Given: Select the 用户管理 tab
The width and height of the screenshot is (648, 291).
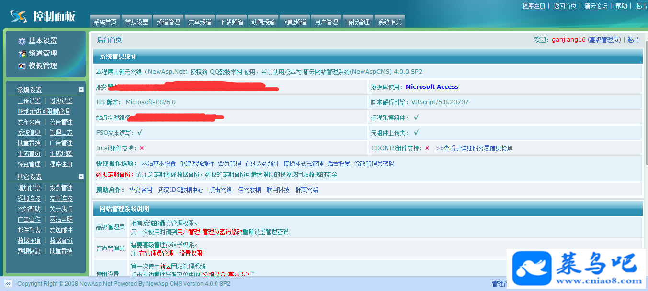Looking at the screenshot, I should click(x=326, y=22).
